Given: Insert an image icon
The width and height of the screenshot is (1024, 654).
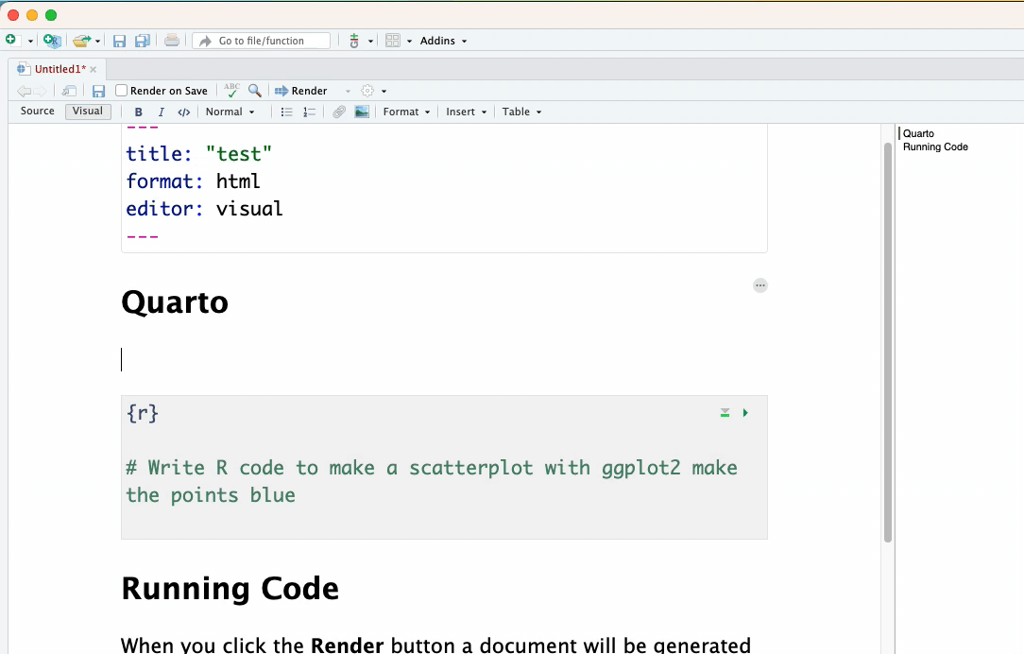Looking at the screenshot, I should pos(362,112).
